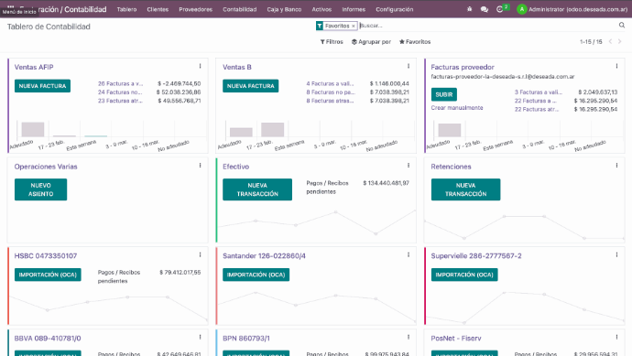The image size is (632, 356).
Task: Click Nueva Factura in Ventas B card
Action: point(250,86)
